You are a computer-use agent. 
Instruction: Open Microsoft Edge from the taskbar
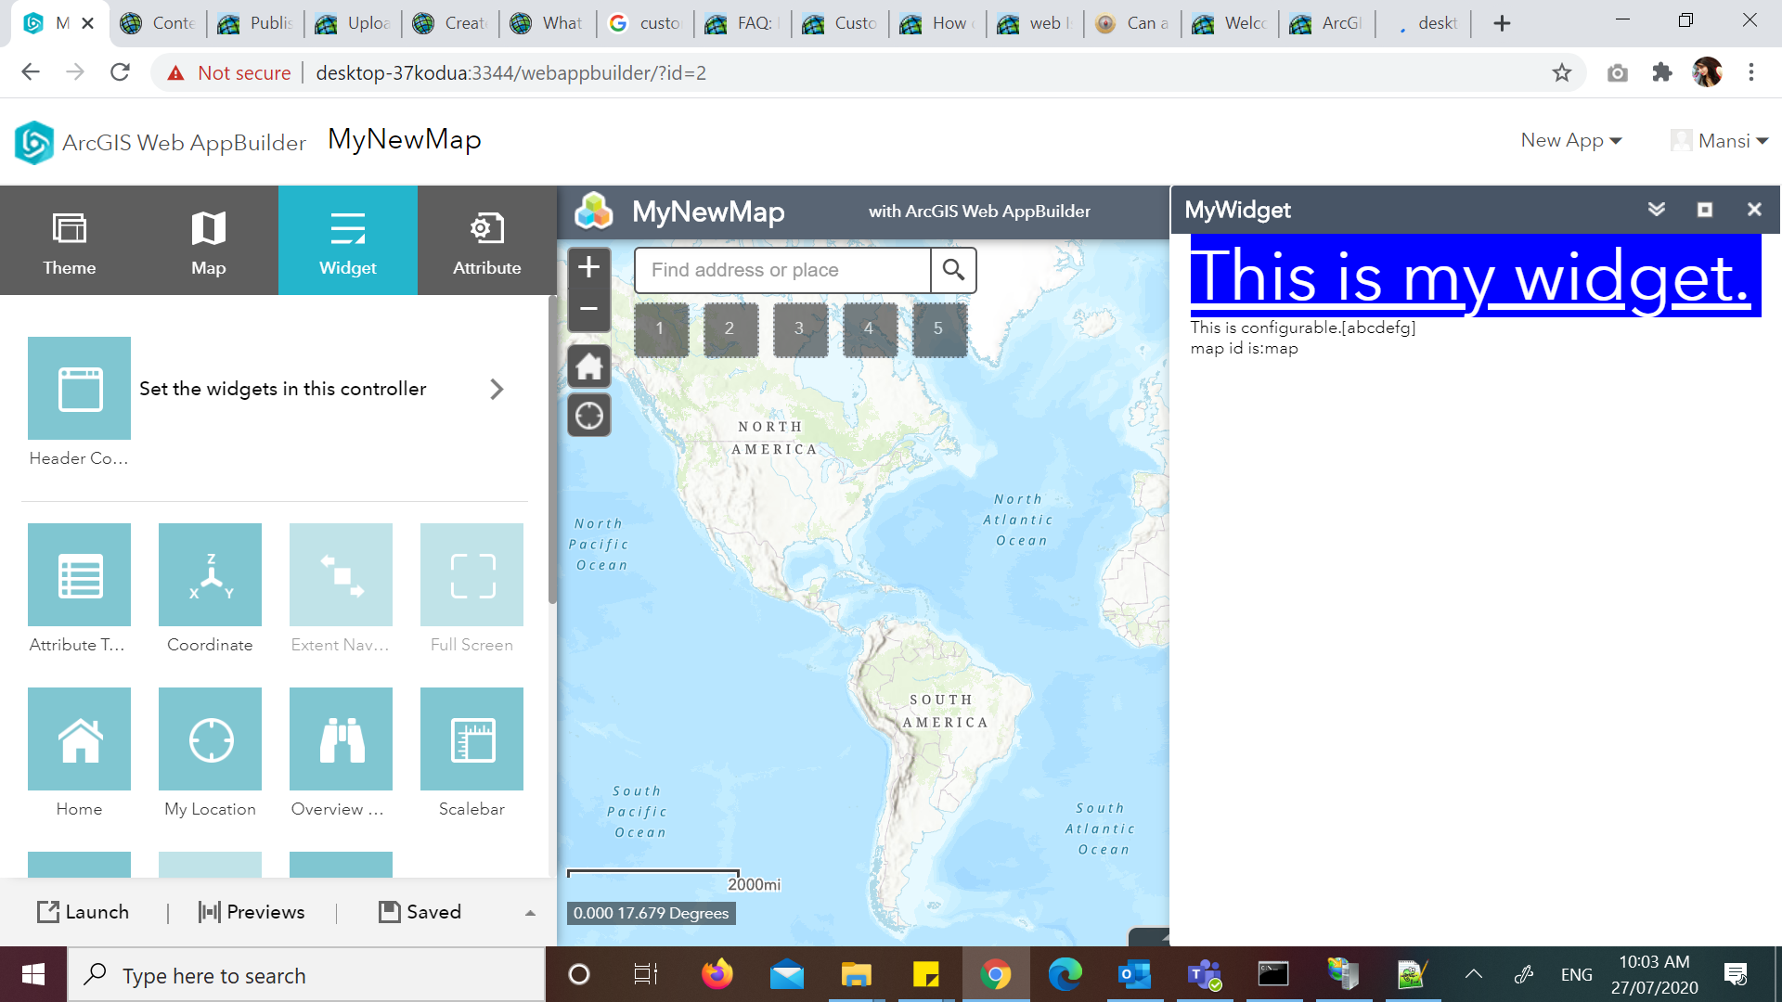pos(1065,974)
